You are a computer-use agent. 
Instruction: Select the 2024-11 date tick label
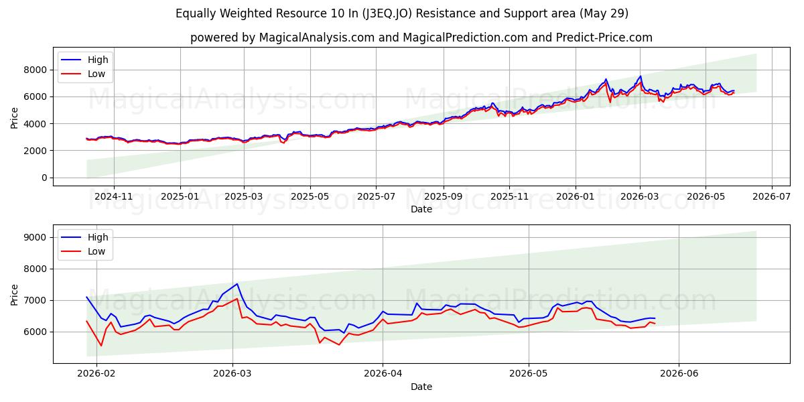(113, 196)
